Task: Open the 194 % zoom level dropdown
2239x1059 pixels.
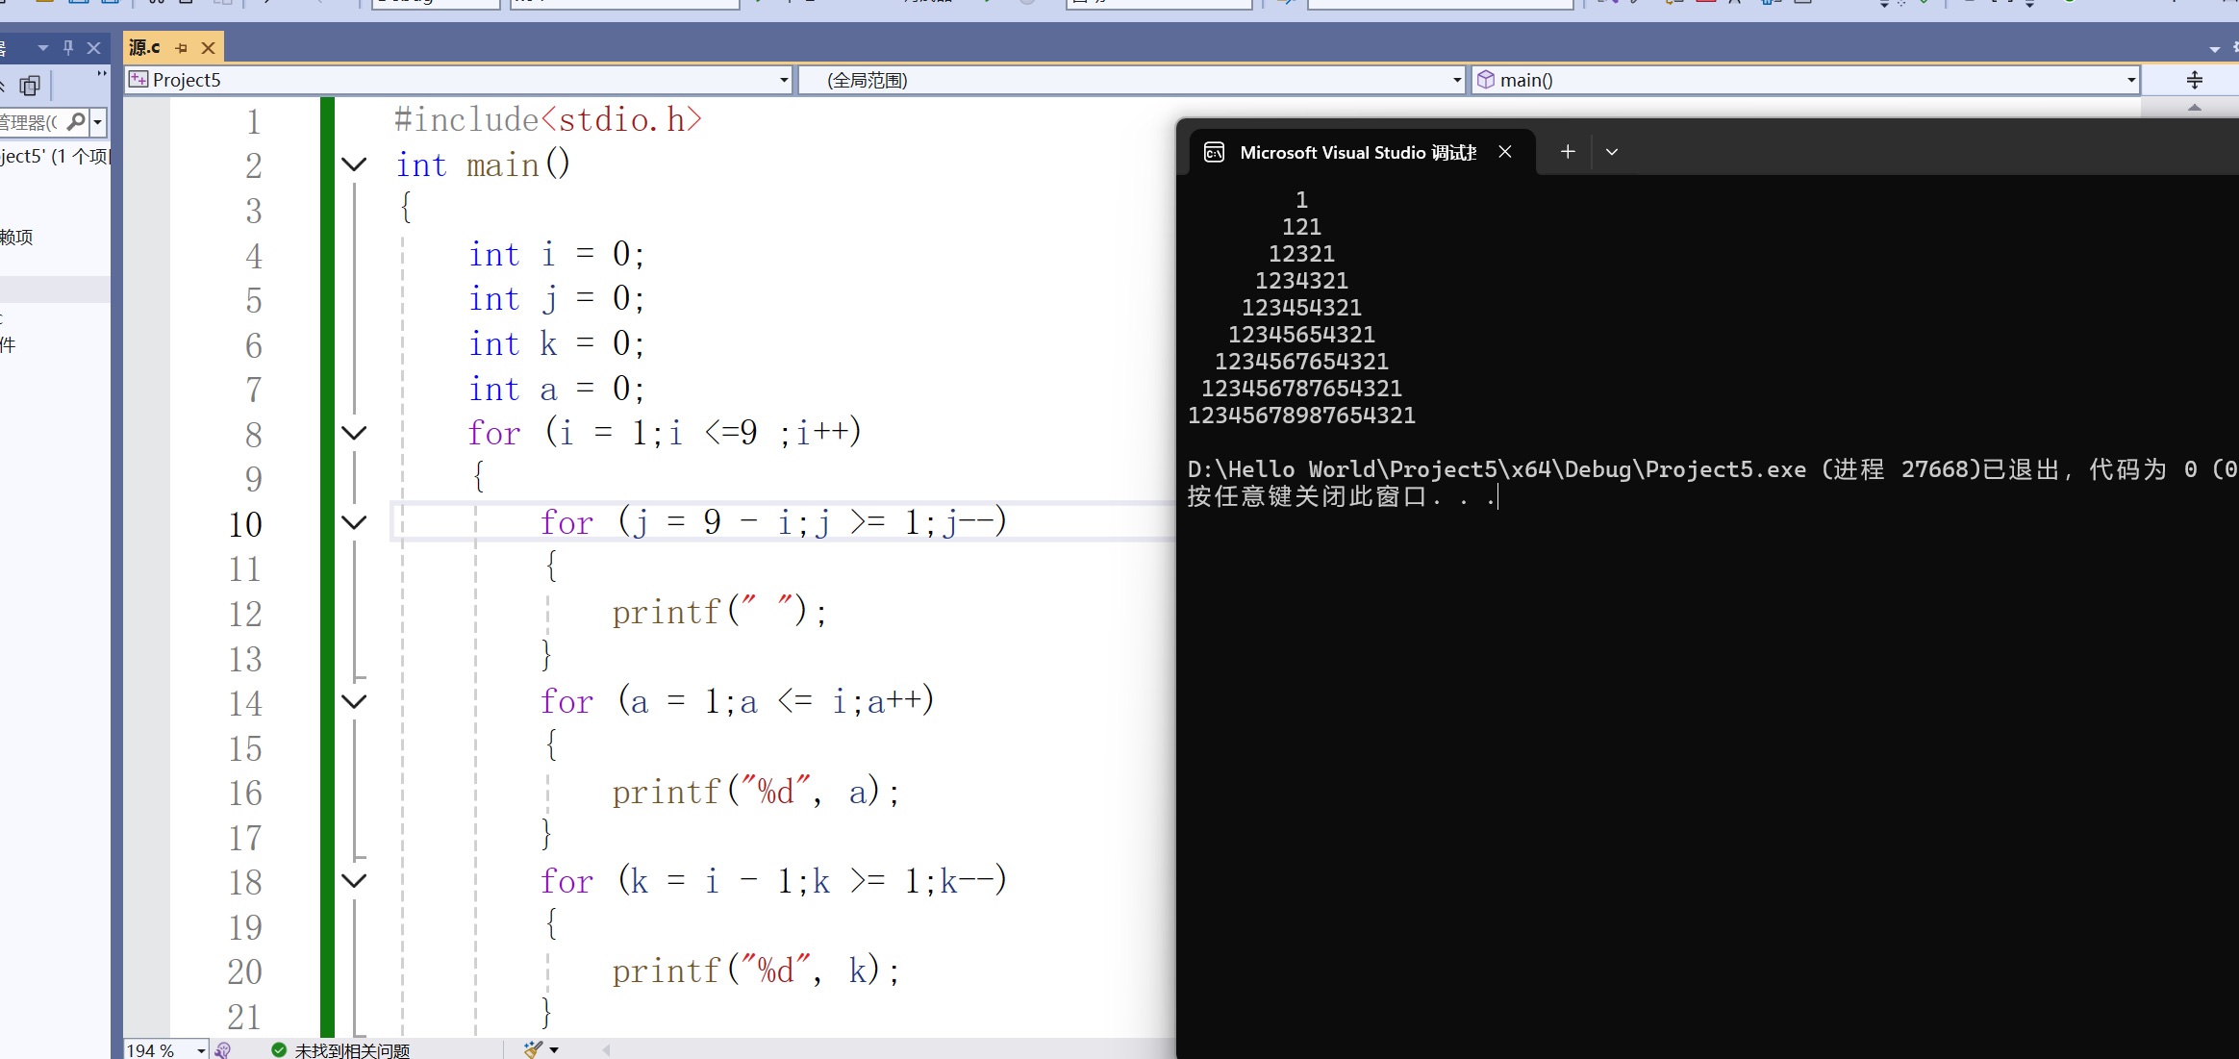Action: point(201,1050)
